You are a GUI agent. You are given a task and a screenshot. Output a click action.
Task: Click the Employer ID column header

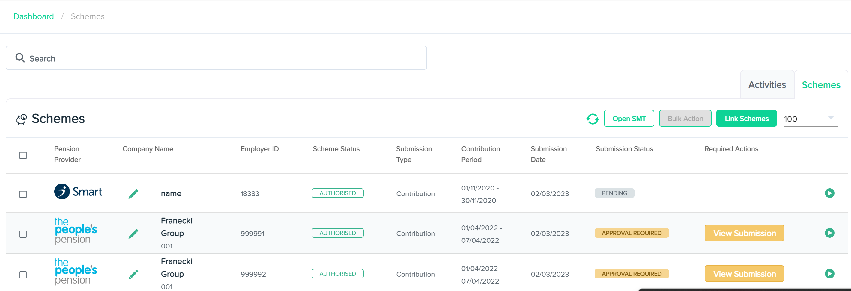[260, 149]
